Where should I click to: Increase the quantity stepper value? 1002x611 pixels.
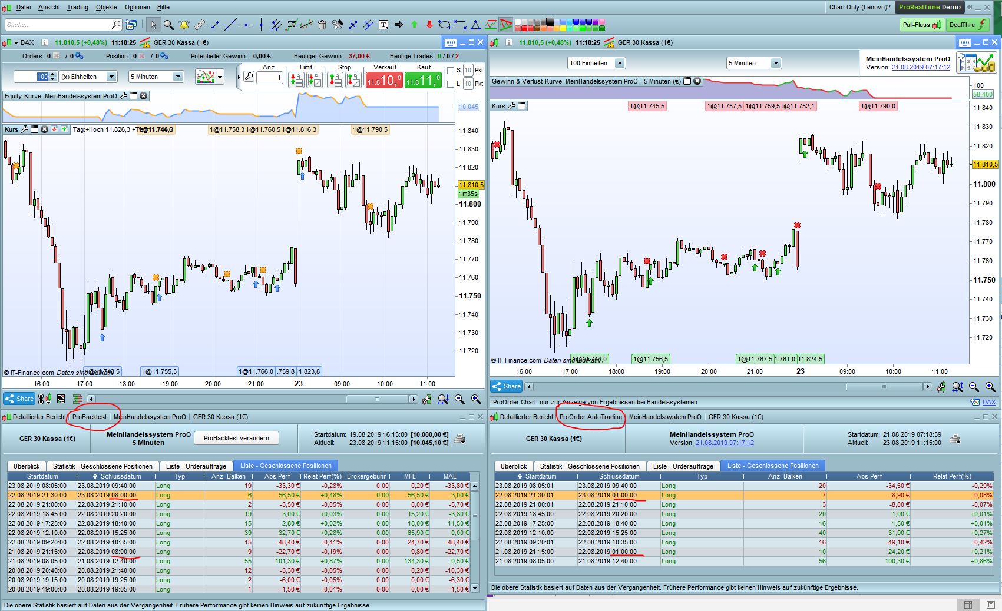click(53, 74)
